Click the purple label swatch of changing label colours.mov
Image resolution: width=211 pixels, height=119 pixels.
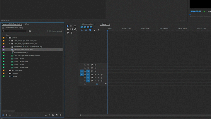click(x=4, y=50)
